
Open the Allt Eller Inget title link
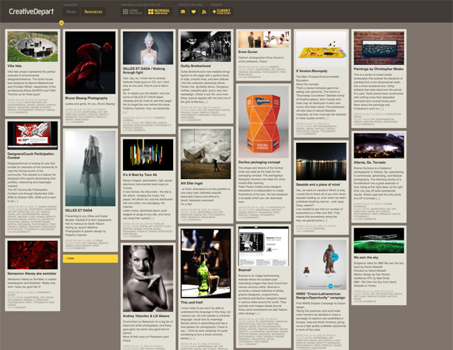[x=192, y=183]
